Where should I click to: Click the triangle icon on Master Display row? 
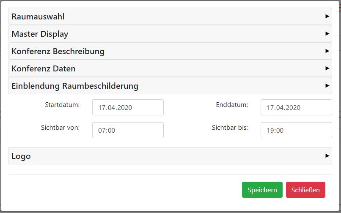[327, 34]
